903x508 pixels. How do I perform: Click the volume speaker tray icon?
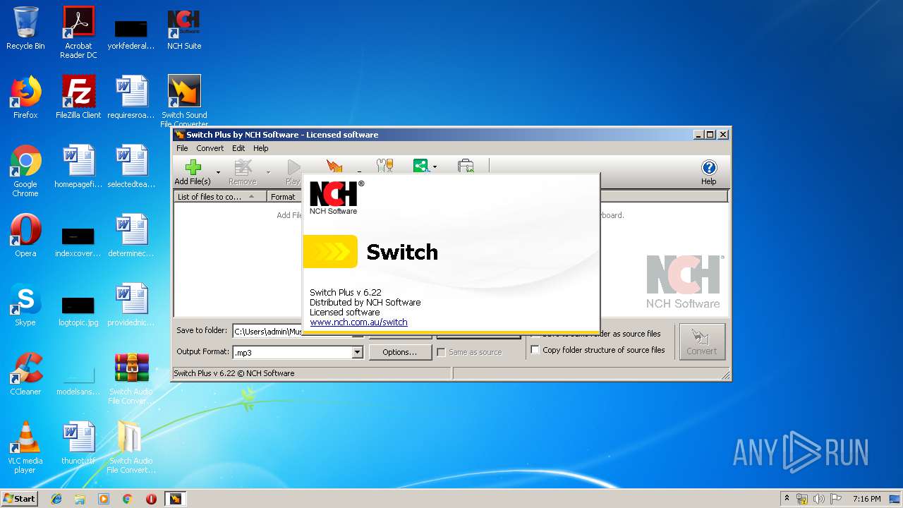818,499
